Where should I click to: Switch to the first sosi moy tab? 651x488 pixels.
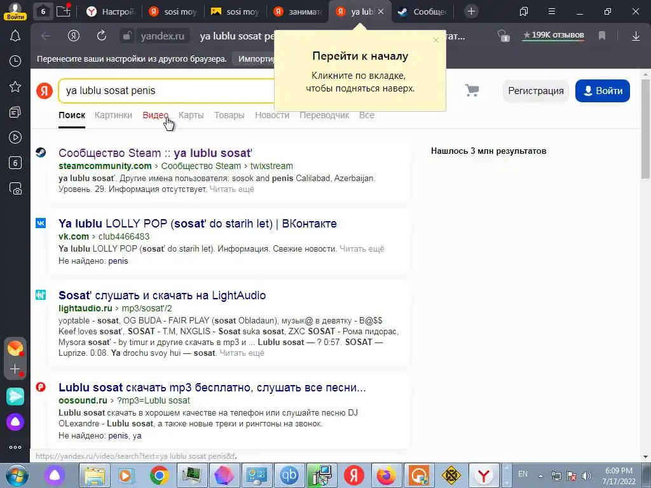pyautogui.click(x=173, y=11)
